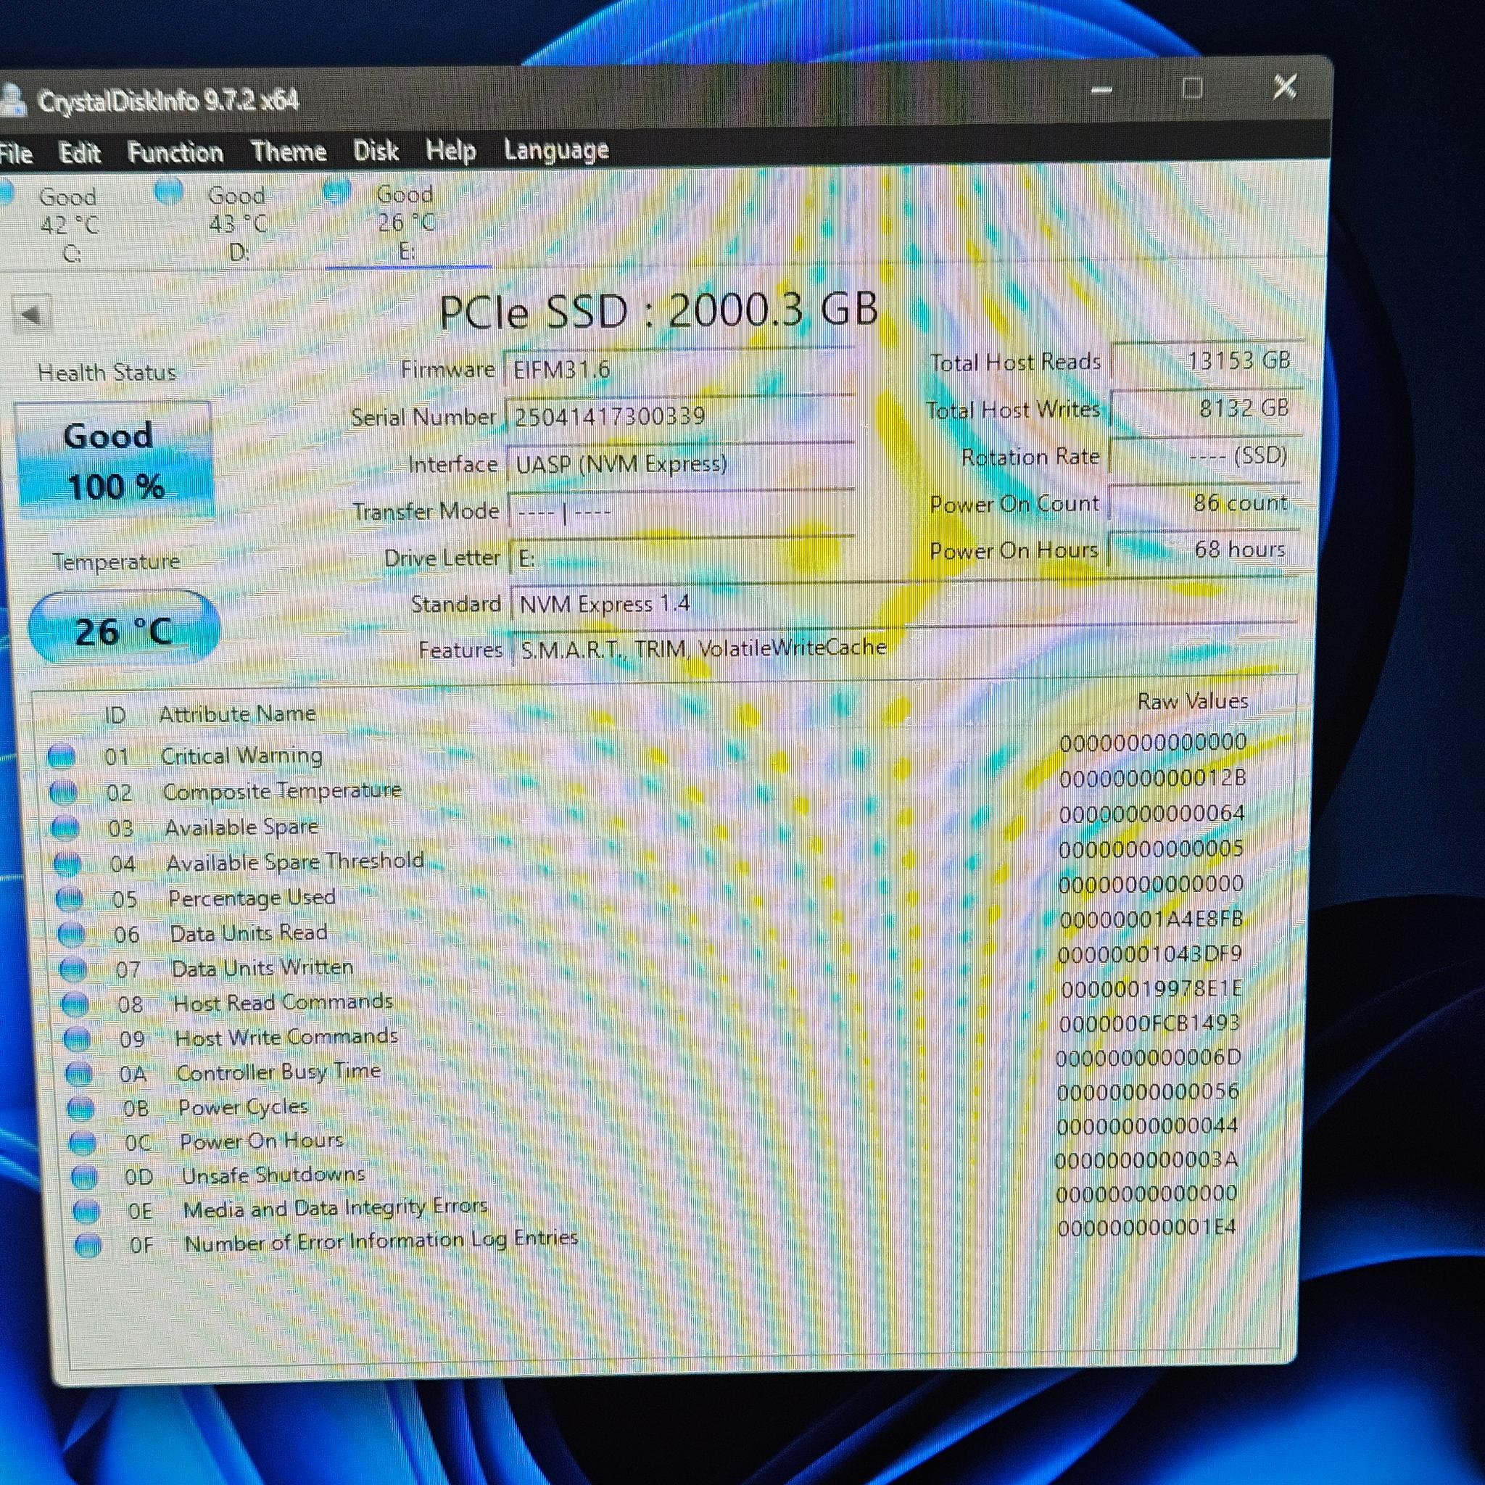Select the Unsafe Shutdowns attribute name
Viewport: 1485px width, 1485px height.
tap(273, 1175)
